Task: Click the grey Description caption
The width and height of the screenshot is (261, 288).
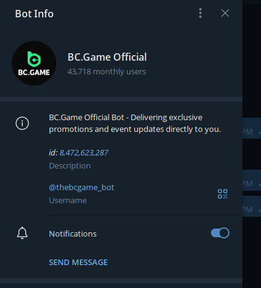Action: (70, 166)
